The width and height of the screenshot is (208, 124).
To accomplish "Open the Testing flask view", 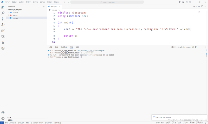I will [3, 42].
